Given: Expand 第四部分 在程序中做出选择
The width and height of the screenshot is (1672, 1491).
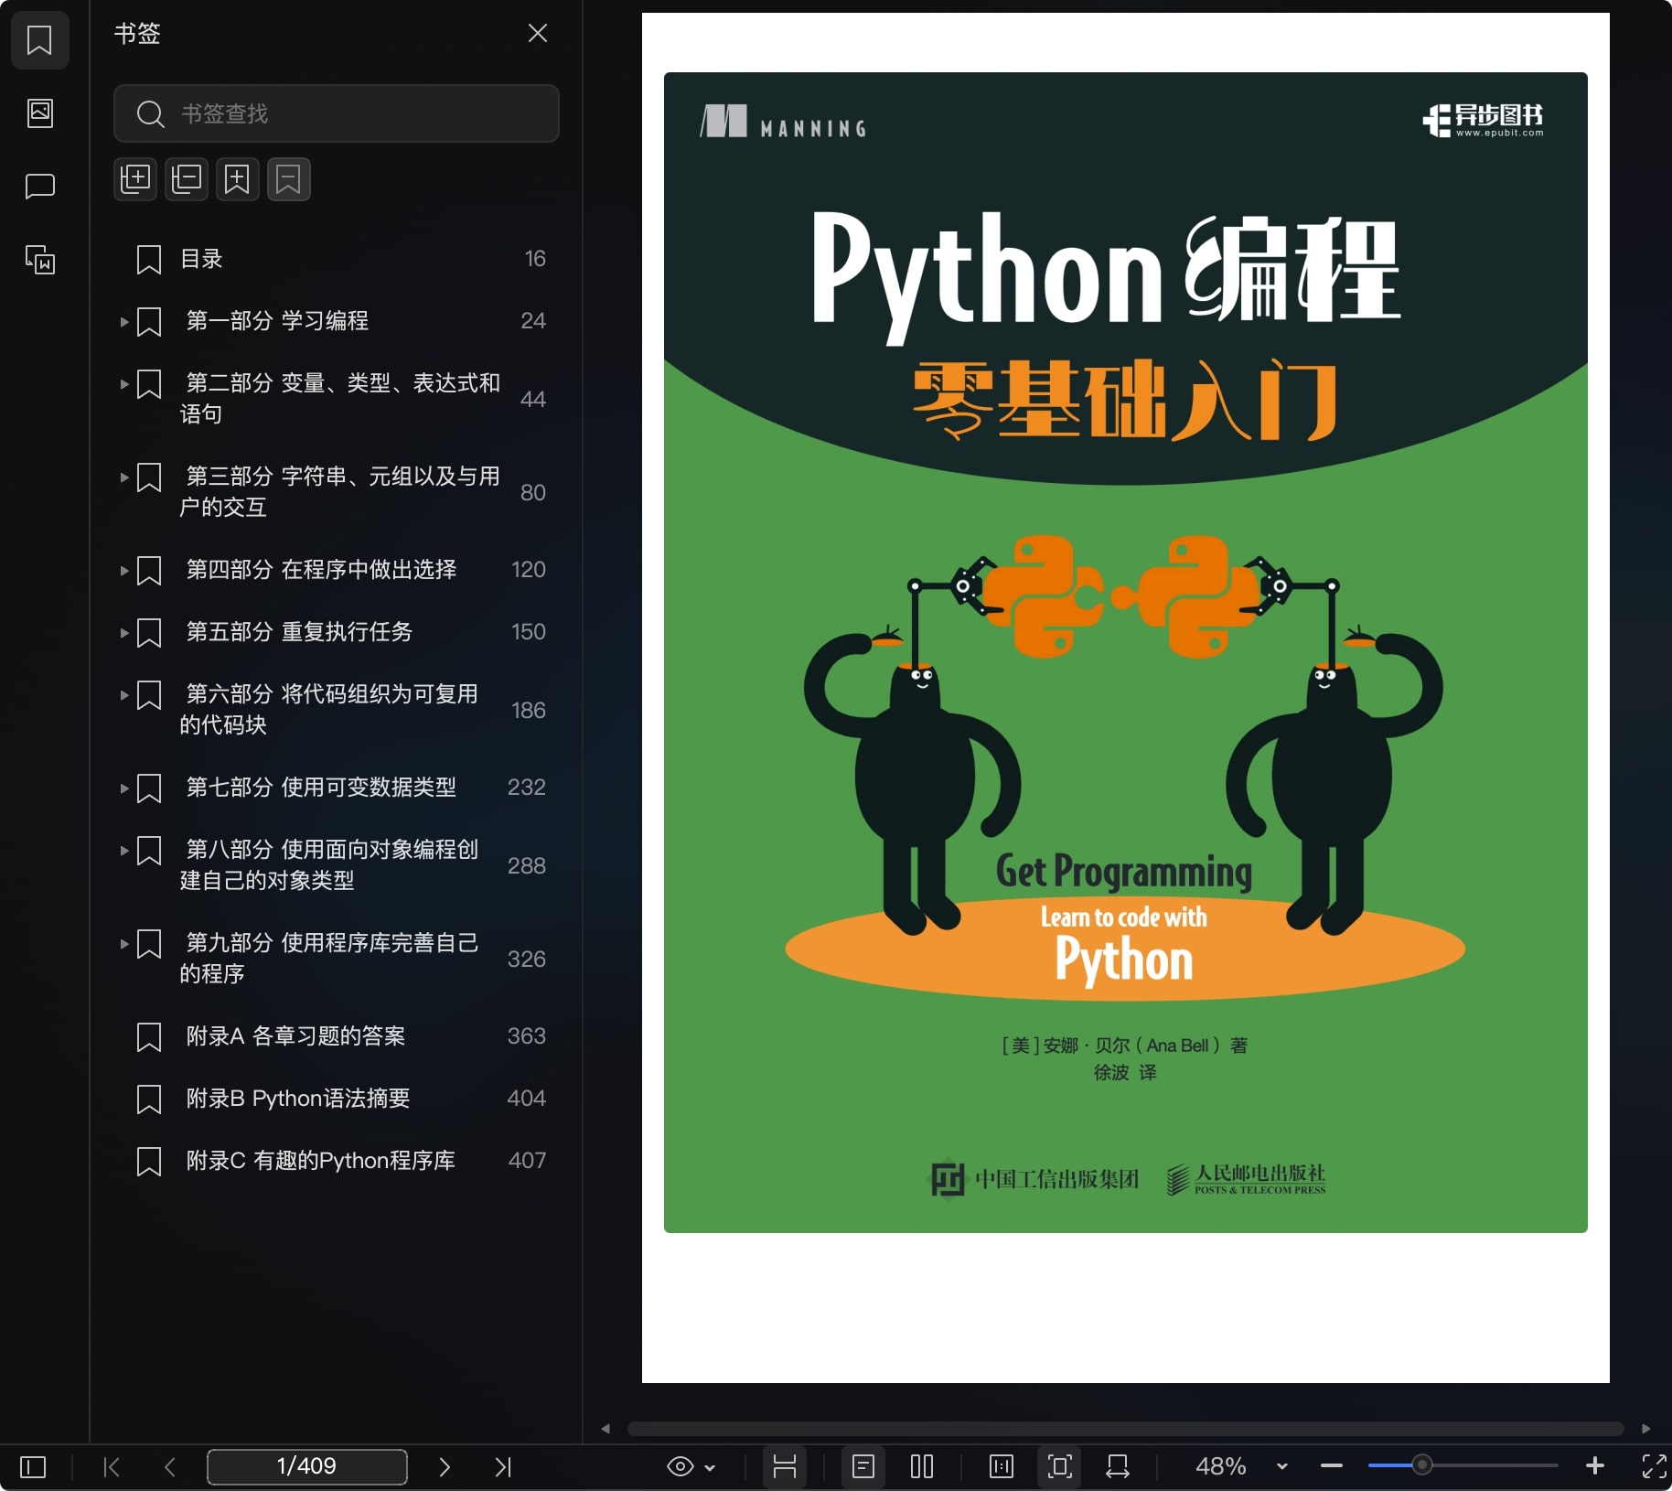Looking at the screenshot, I should 123,570.
